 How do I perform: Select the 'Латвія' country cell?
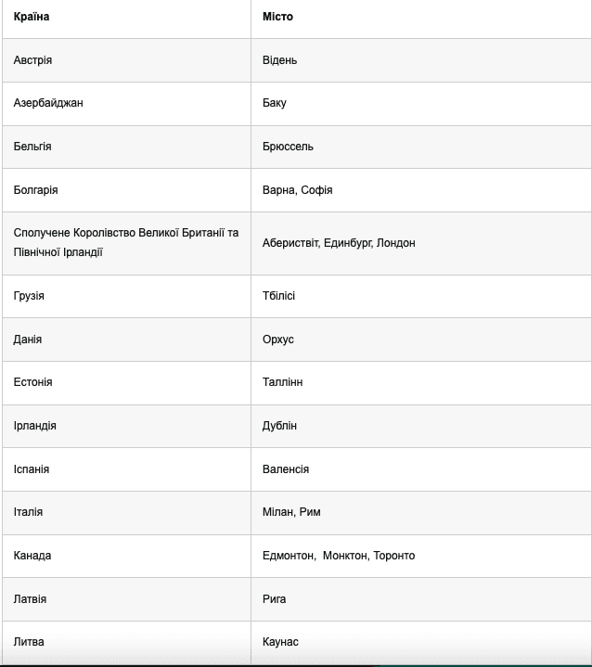[x=30, y=599]
